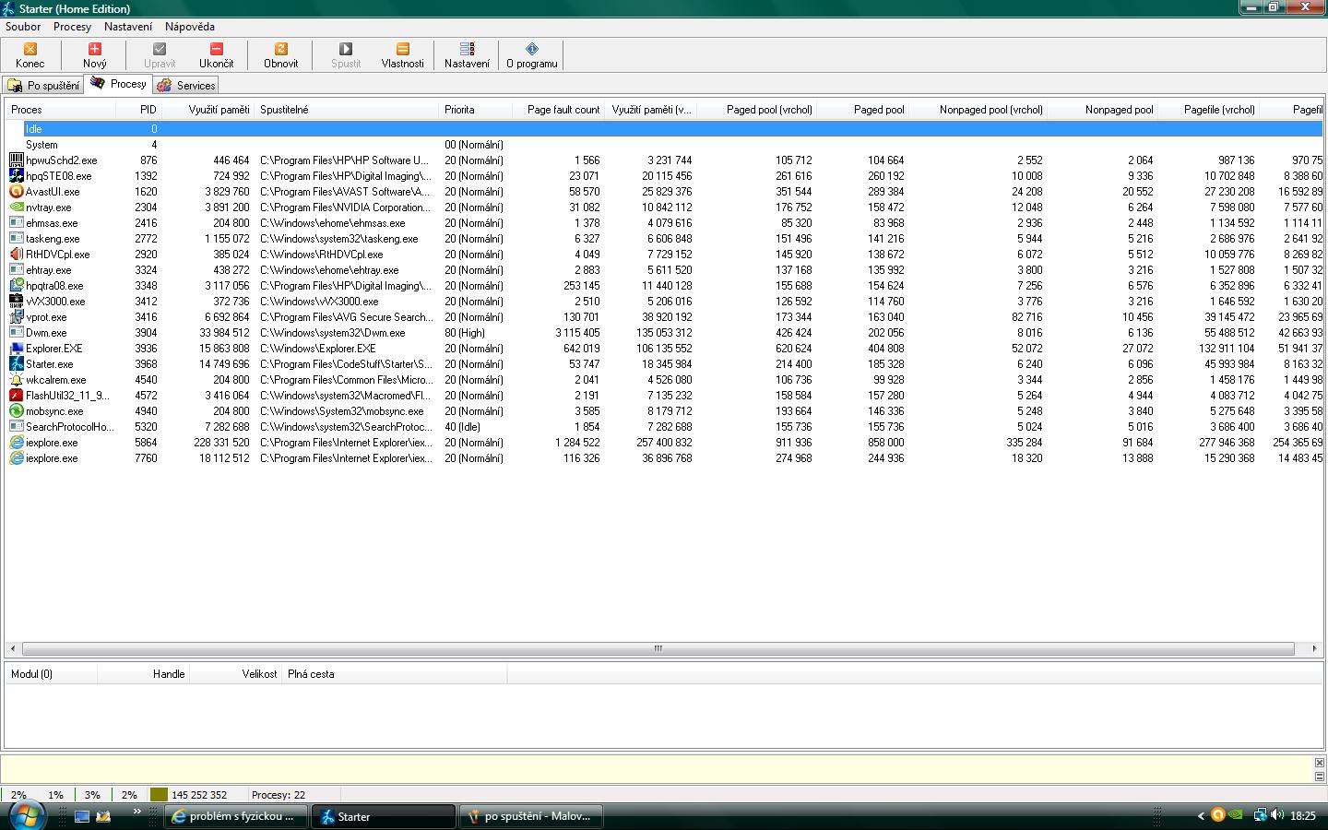Click the Avast tray icon
This screenshot has height=830, width=1328.
[1217, 815]
